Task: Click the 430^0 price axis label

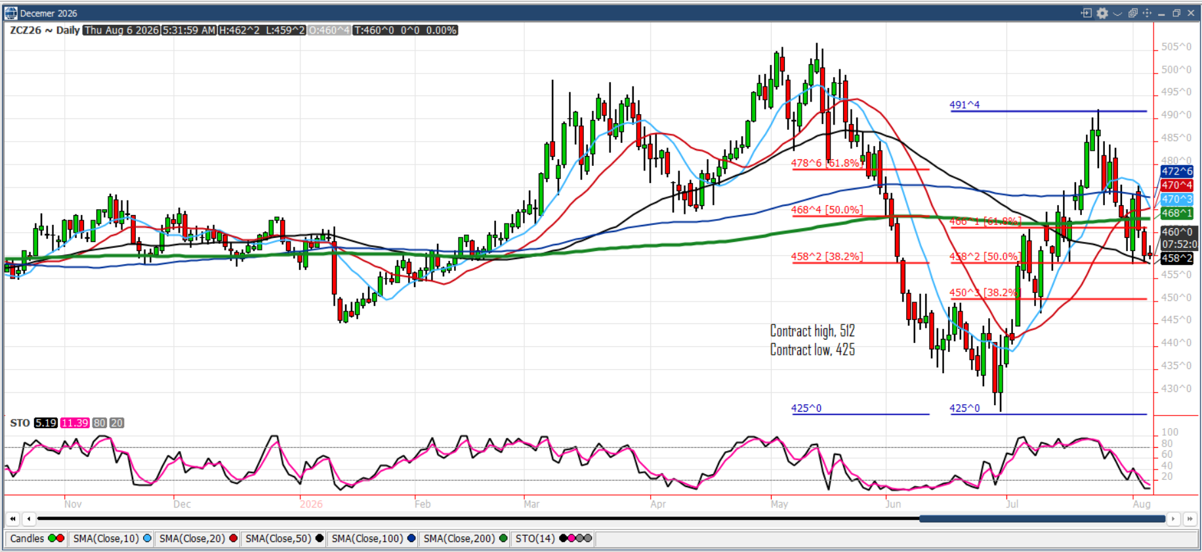Action: point(1176,388)
